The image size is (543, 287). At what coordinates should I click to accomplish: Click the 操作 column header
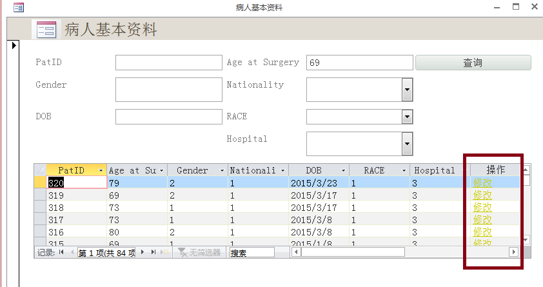pos(495,170)
